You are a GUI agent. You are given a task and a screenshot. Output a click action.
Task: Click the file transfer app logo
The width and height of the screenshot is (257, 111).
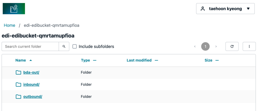(14, 9)
